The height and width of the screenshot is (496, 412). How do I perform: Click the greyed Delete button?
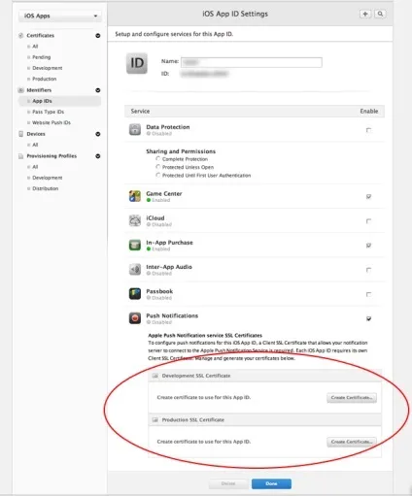tap(228, 483)
